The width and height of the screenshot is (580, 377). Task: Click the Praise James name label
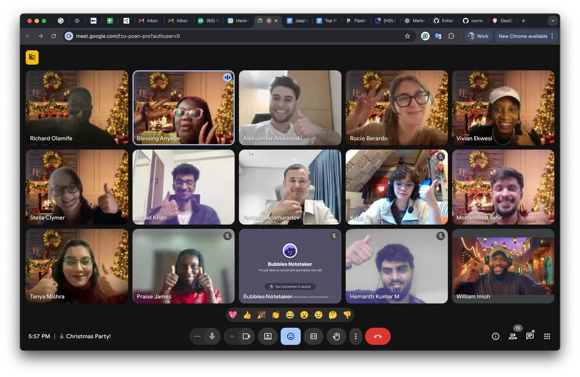(x=154, y=297)
